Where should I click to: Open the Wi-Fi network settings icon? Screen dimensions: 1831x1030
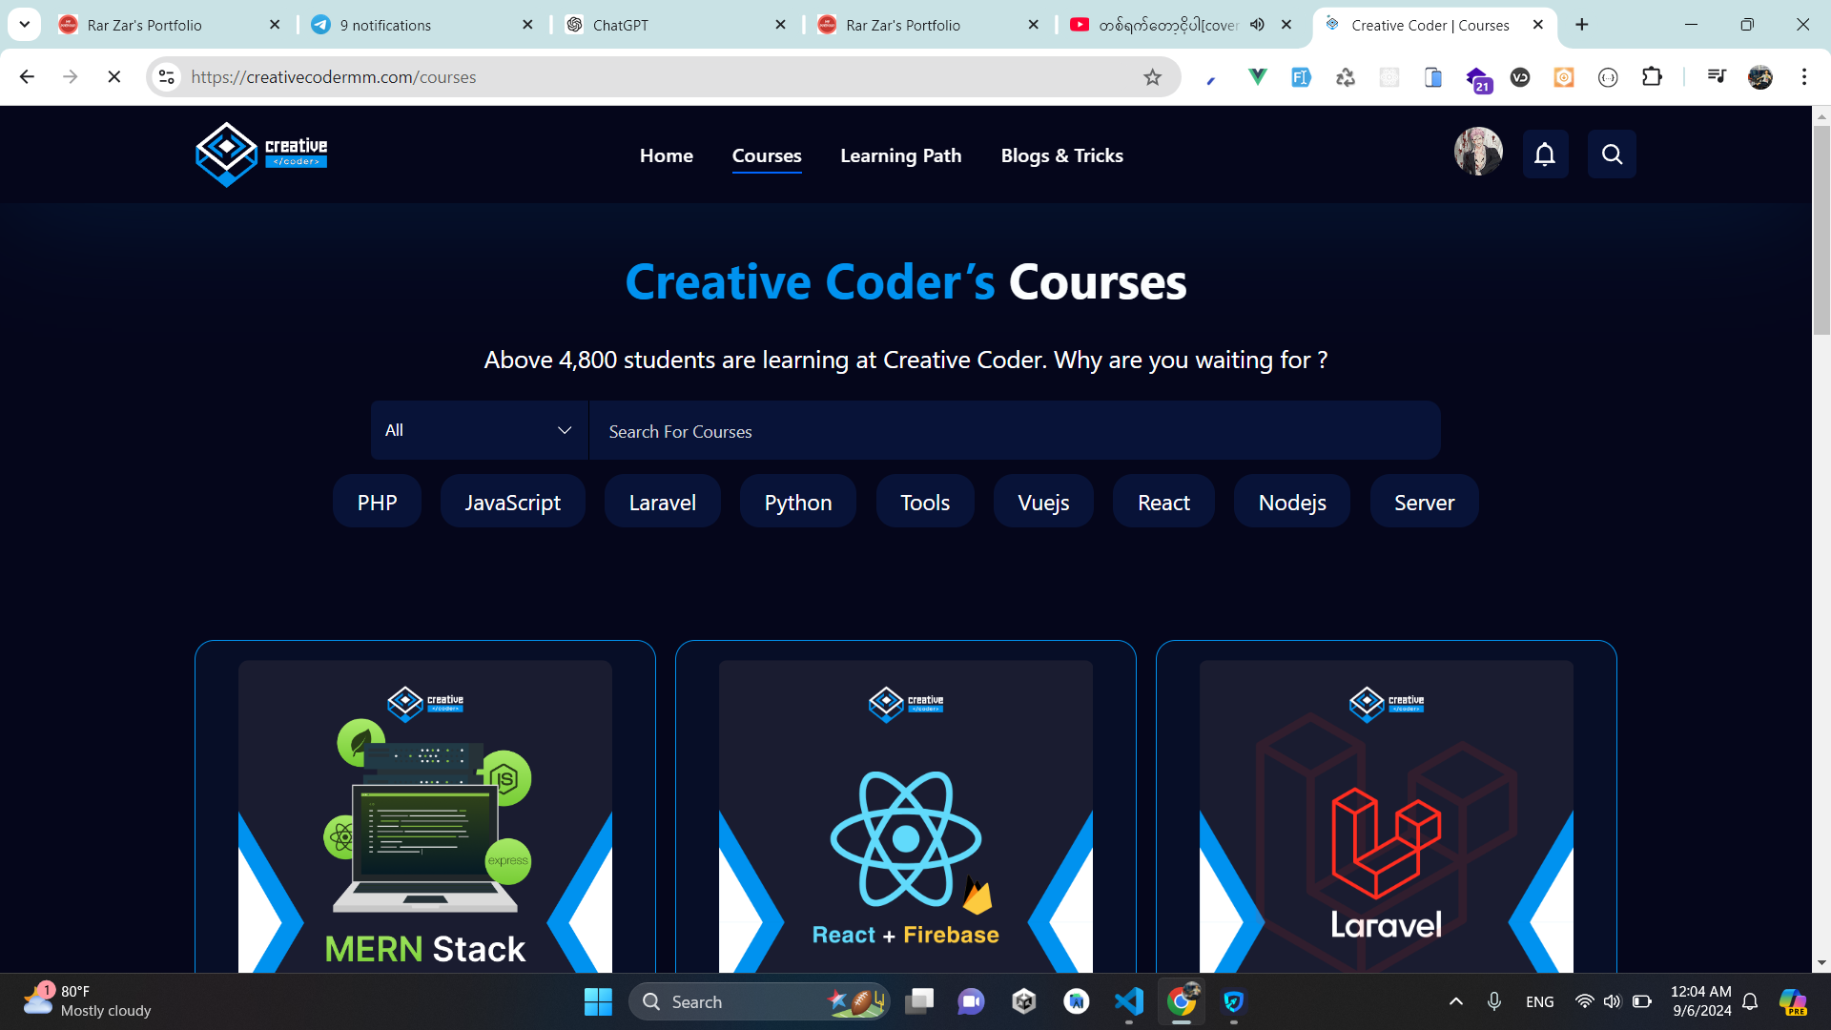pos(1584,1001)
